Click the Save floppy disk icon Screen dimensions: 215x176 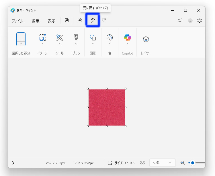click(67, 20)
